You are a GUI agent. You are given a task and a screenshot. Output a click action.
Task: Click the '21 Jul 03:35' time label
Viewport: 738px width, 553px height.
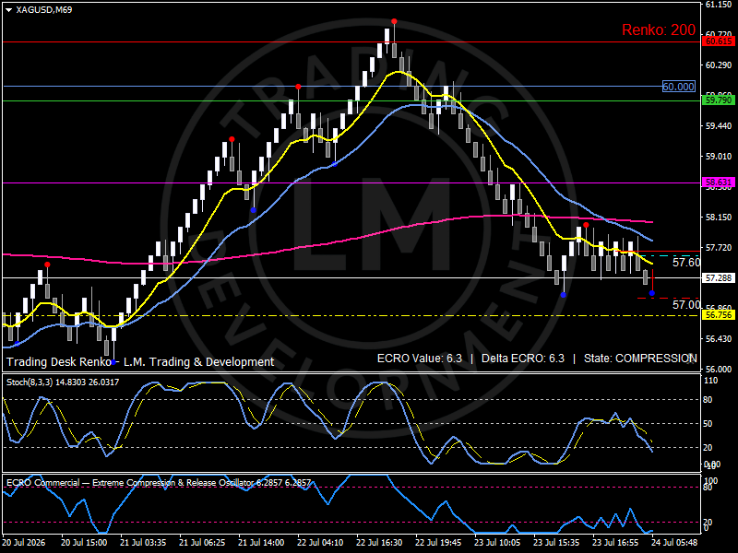(143, 542)
